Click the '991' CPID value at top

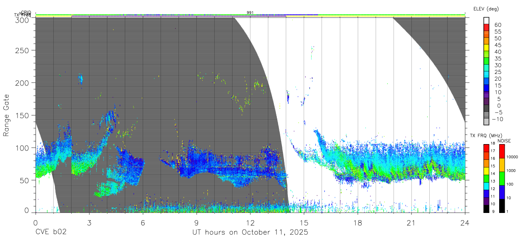point(250,13)
